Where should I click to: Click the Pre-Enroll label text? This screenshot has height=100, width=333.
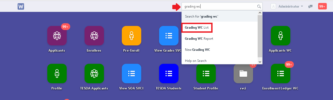(131, 51)
